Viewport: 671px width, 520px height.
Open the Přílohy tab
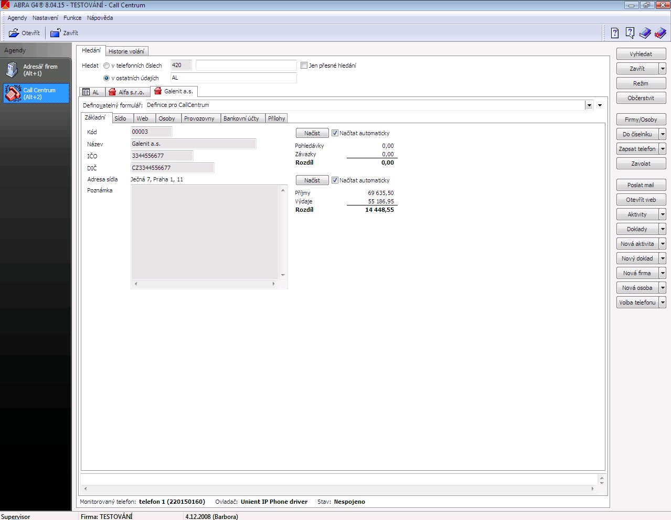276,118
